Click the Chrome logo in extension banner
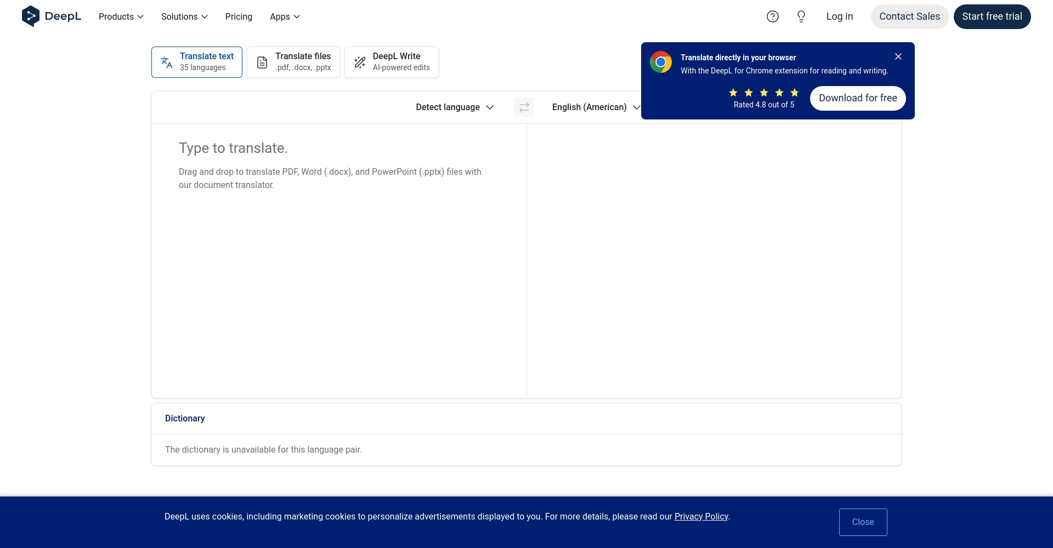This screenshot has height=548, width=1053. [661, 62]
